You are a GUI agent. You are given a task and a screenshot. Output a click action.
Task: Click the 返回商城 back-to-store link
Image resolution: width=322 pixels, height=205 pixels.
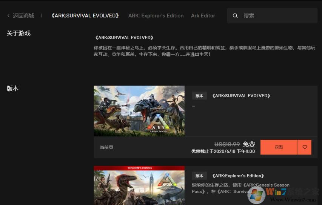coord(23,16)
